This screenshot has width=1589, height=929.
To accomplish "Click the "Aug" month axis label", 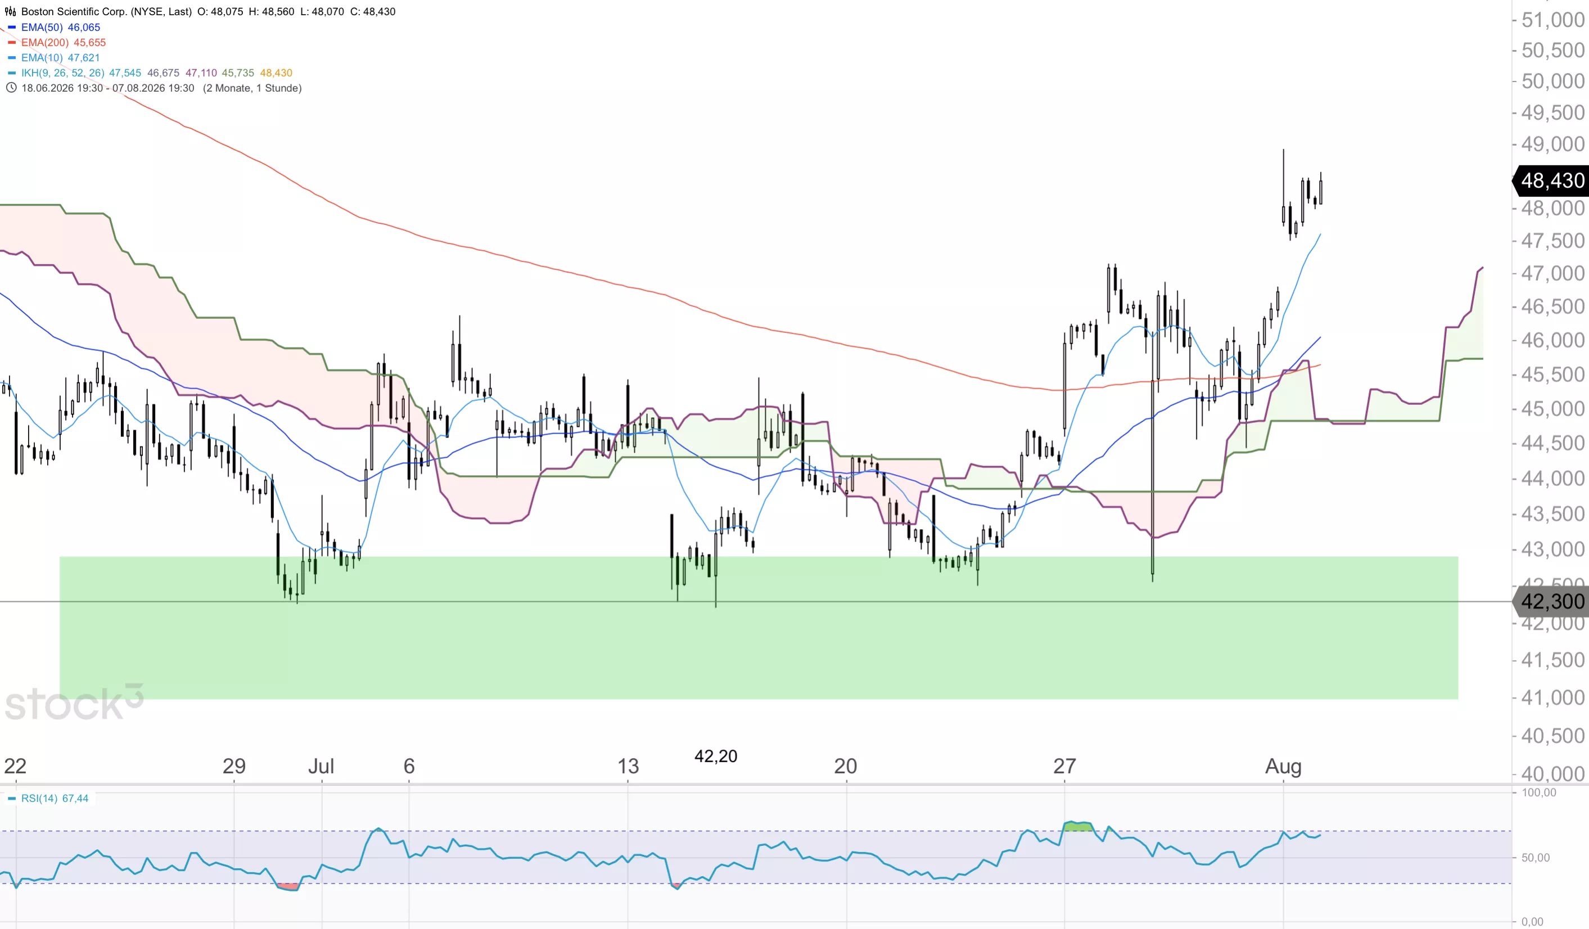I will click(1283, 766).
